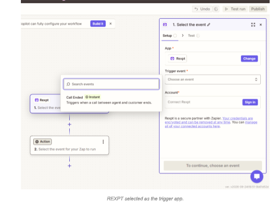
Task: Click the Build it button
Action: pos(98,24)
